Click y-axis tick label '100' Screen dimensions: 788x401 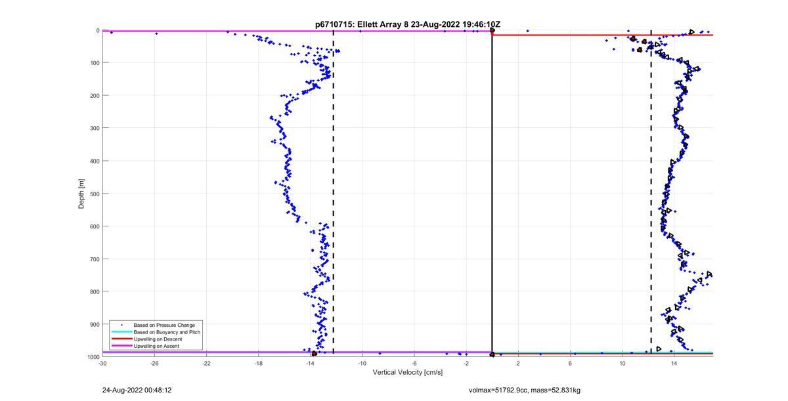pyautogui.click(x=94, y=63)
